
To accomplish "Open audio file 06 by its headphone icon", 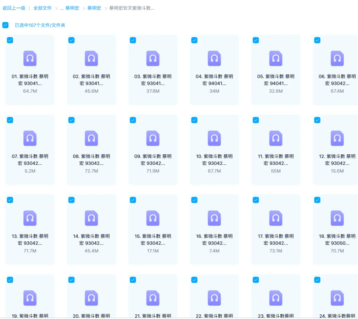I will tap(337, 58).
